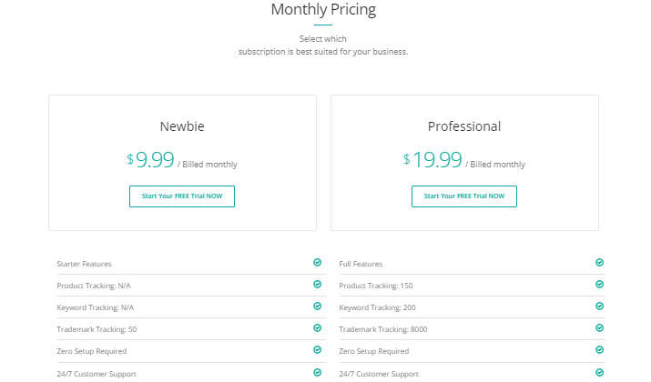Click the Trademark Tracking: 8000 feature row
The image size is (651, 382).
(x=472, y=329)
